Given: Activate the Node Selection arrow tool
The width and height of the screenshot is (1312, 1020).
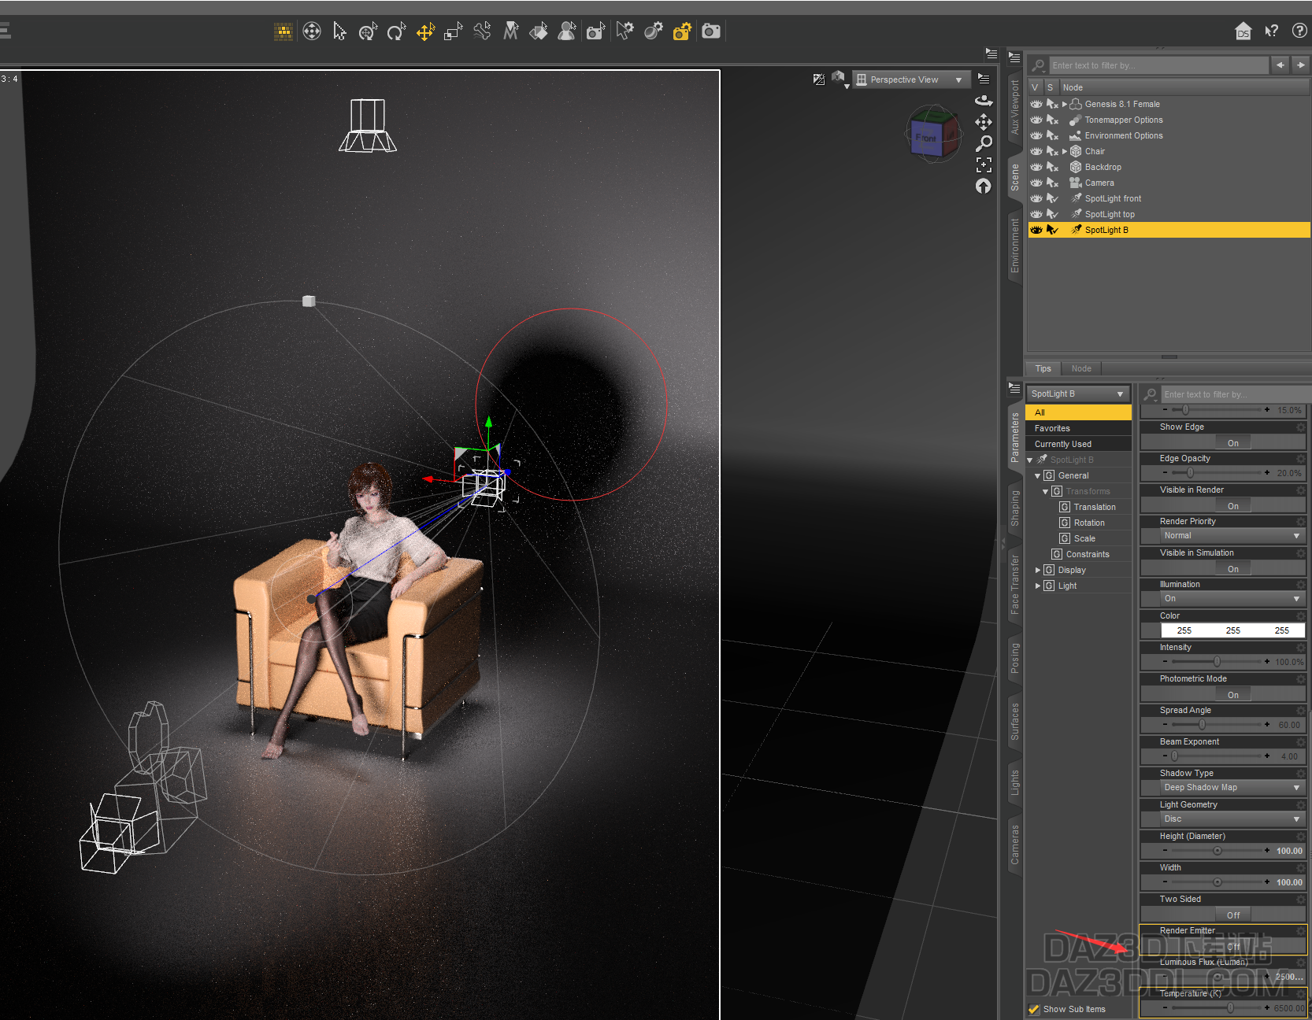Looking at the screenshot, I should [x=339, y=31].
